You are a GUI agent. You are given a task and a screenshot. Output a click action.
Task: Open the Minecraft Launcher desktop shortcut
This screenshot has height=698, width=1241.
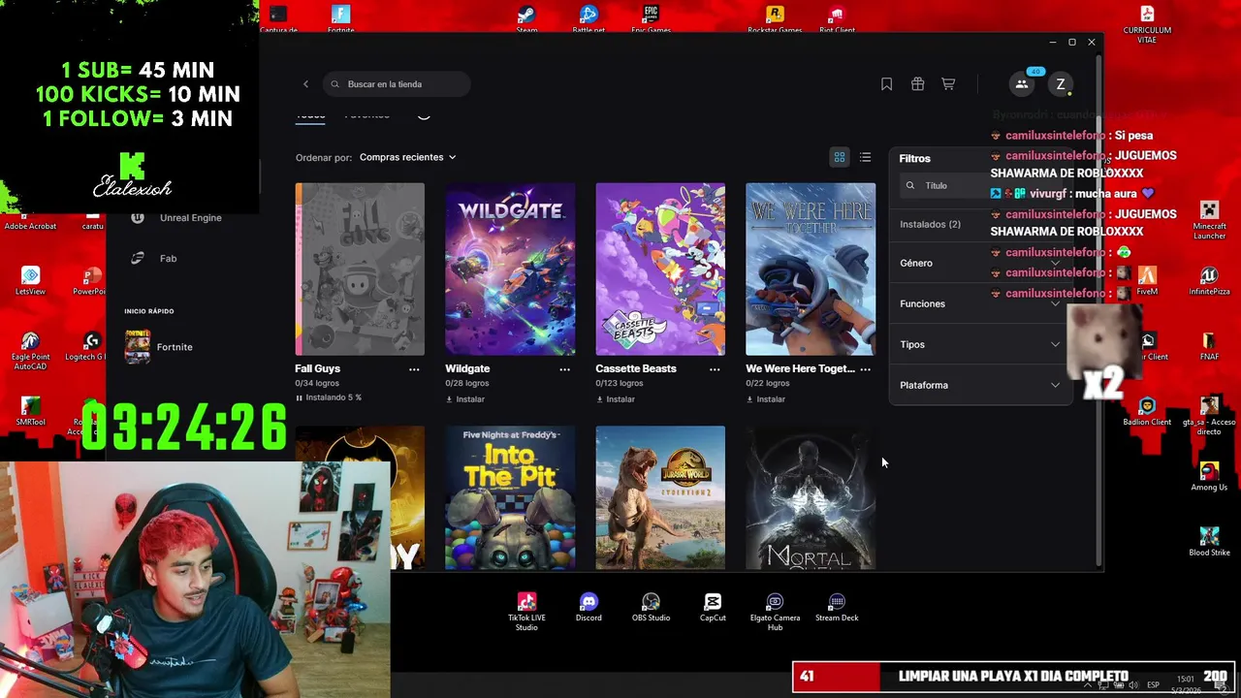tap(1209, 220)
